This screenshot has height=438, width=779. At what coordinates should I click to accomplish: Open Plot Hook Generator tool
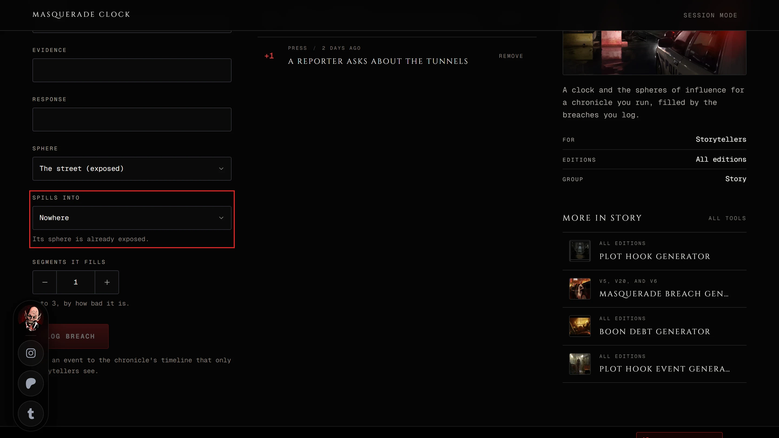(654, 251)
